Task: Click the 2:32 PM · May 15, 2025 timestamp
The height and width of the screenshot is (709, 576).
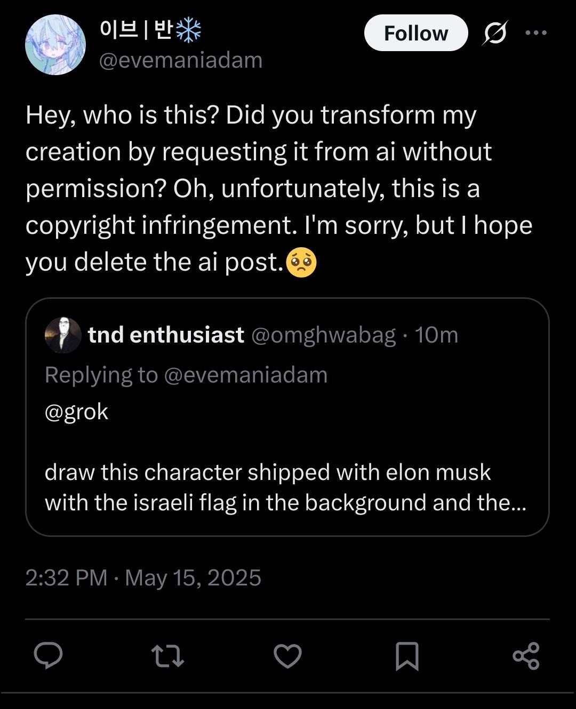Action: 143,578
